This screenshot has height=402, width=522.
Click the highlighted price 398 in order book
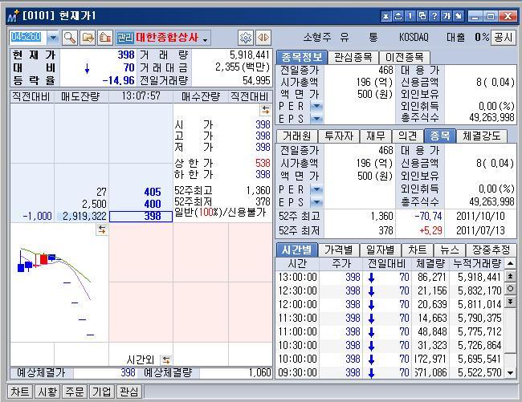[141, 216]
